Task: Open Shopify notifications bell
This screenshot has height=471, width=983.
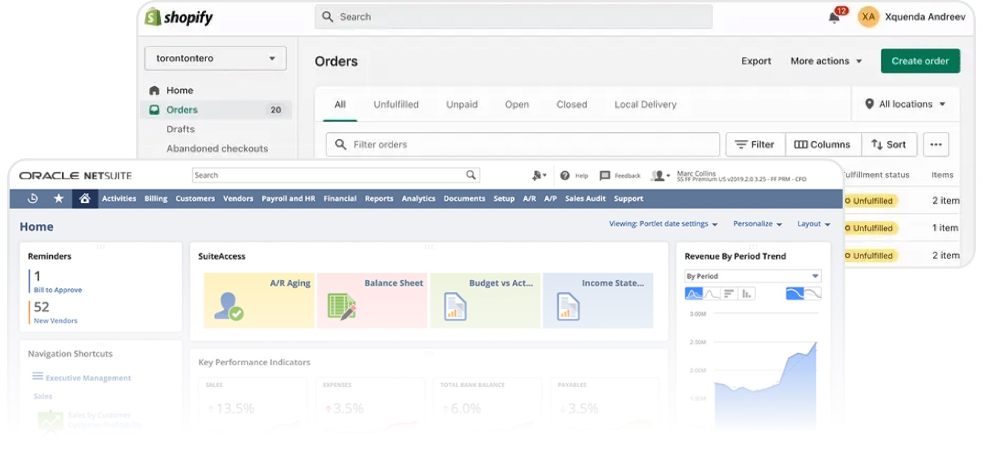Action: (835, 17)
